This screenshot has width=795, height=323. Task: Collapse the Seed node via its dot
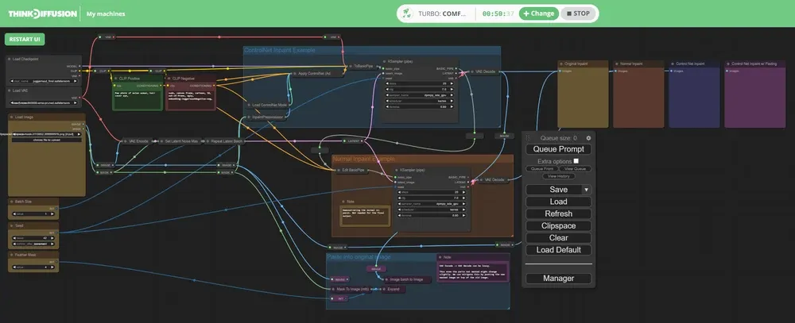point(12,225)
